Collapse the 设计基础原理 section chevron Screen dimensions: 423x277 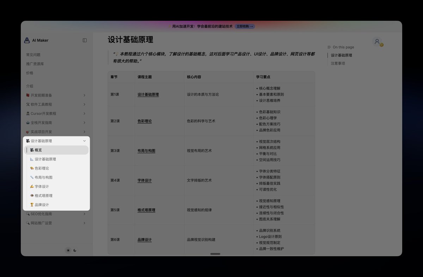point(84,141)
